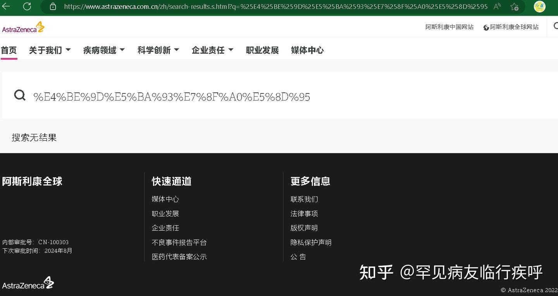Screen dimensions: 558x296
Task: Switch to the 首页 navigation tab
Action: pyautogui.click(x=9, y=50)
